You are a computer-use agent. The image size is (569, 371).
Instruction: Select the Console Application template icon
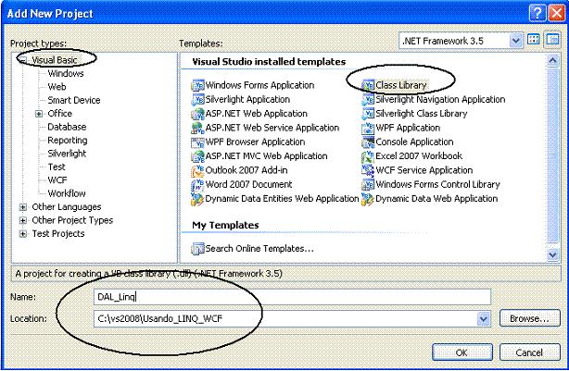pyautogui.click(x=368, y=142)
